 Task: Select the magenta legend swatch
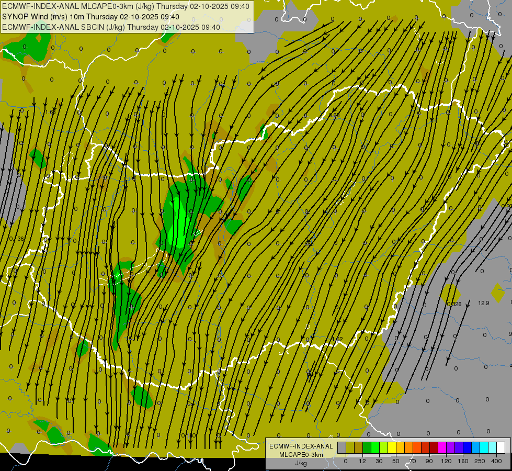click(442, 447)
